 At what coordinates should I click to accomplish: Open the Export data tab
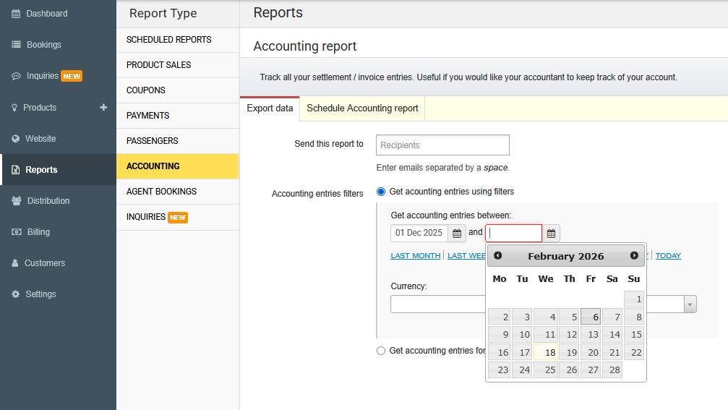click(x=270, y=108)
